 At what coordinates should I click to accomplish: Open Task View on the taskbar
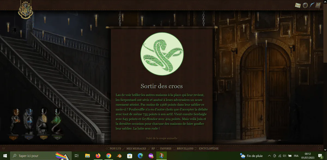(x=77, y=156)
